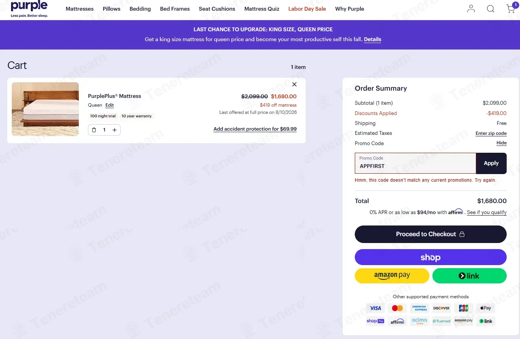Click the Enter zip code link
The image size is (520, 339).
tap(491, 133)
